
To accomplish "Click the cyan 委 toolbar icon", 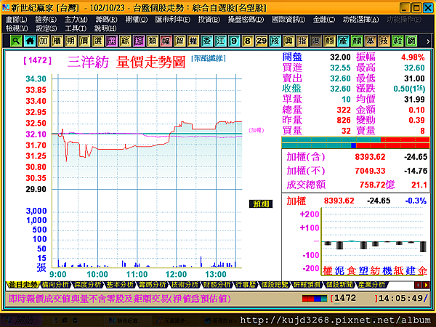I will [207, 41].
